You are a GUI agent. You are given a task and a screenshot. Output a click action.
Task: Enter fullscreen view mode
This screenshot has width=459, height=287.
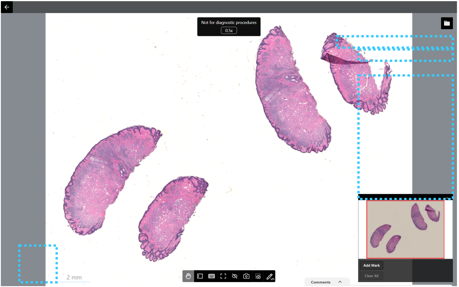coord(223,276)
